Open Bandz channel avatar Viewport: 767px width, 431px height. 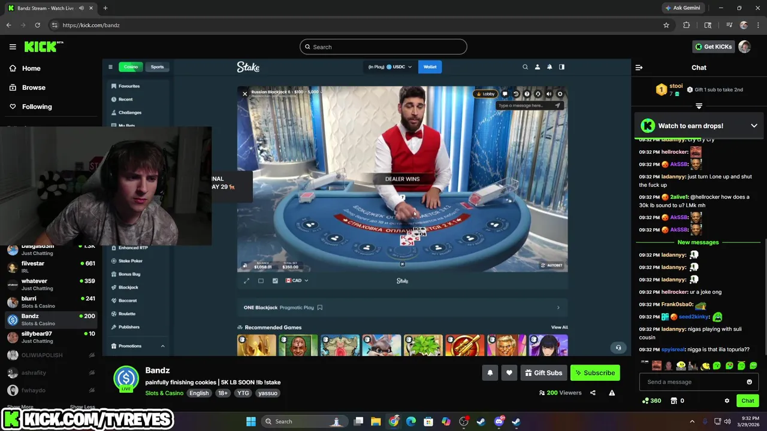pyautogui.click(x=126, y=378)
